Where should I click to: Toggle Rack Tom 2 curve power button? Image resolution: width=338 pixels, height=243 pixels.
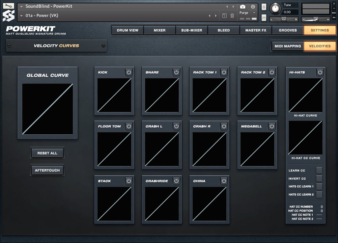point(272,72)
